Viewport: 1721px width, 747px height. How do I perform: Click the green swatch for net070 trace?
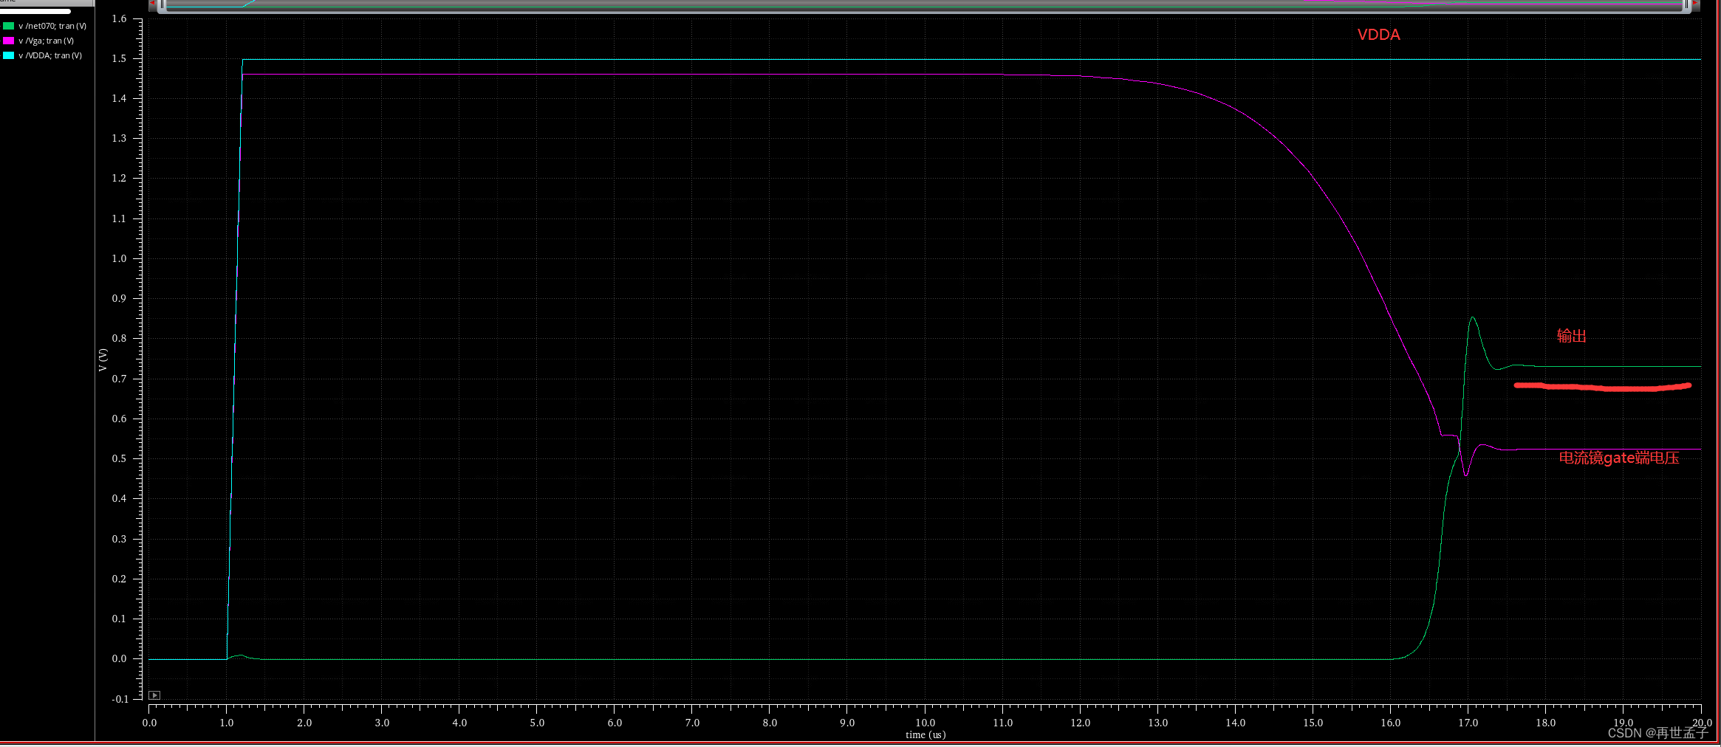point(9,26)
